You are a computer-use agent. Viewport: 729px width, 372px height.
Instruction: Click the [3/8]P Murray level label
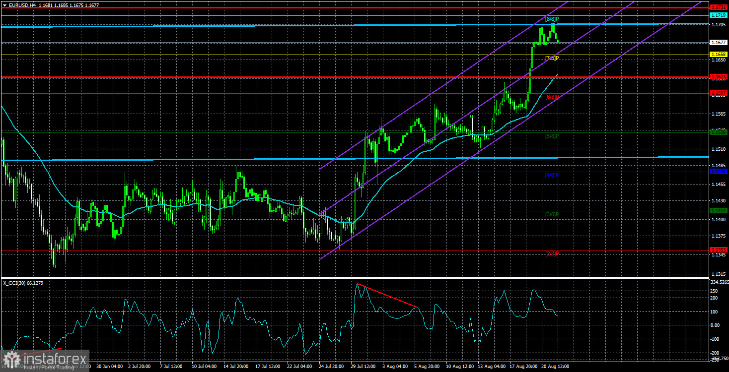point(552,215)
